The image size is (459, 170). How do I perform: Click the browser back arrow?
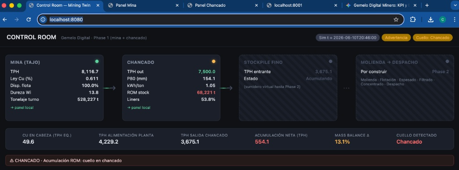click(x=4, y=20)
